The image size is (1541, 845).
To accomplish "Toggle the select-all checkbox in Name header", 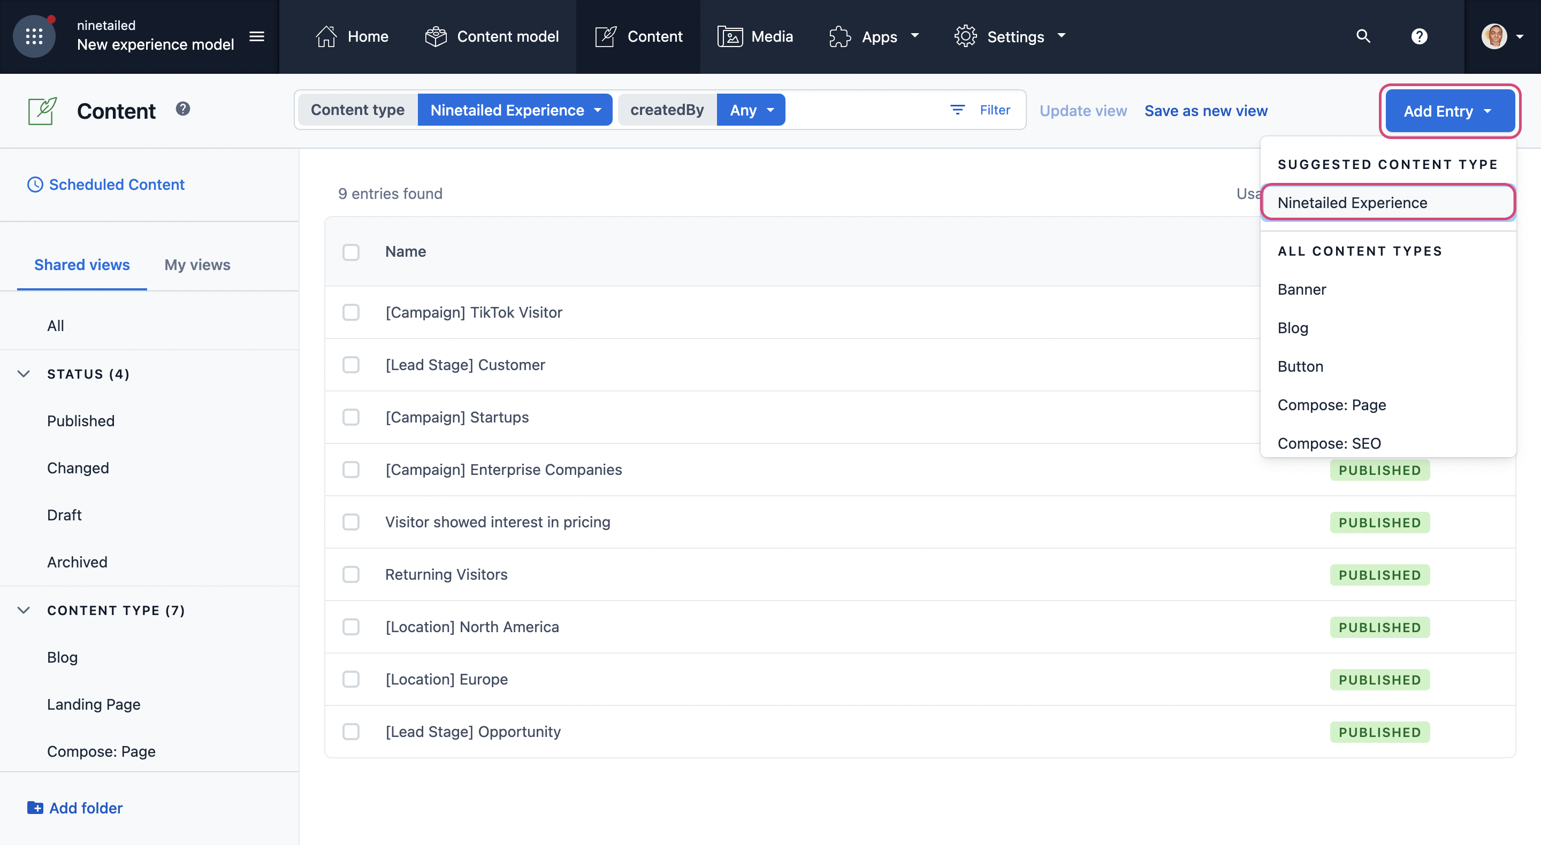I will 351,252.
